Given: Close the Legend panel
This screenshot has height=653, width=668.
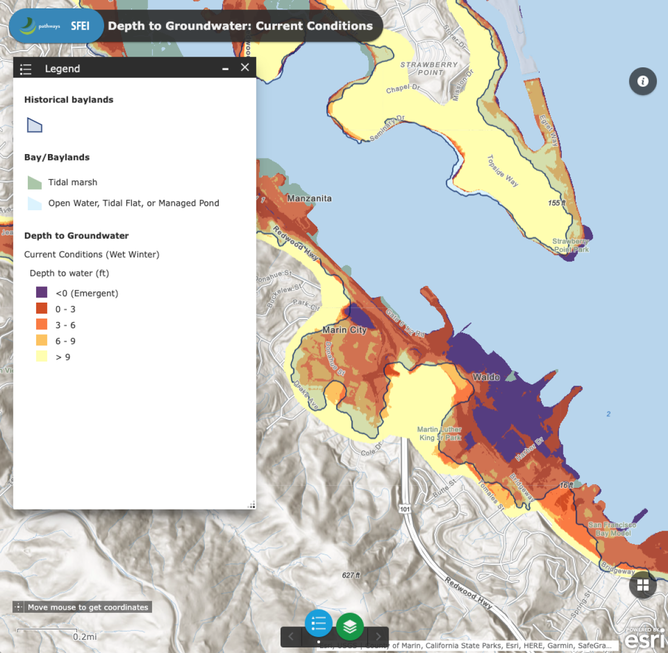Looking at the screenshot, I should pos(245,67).
